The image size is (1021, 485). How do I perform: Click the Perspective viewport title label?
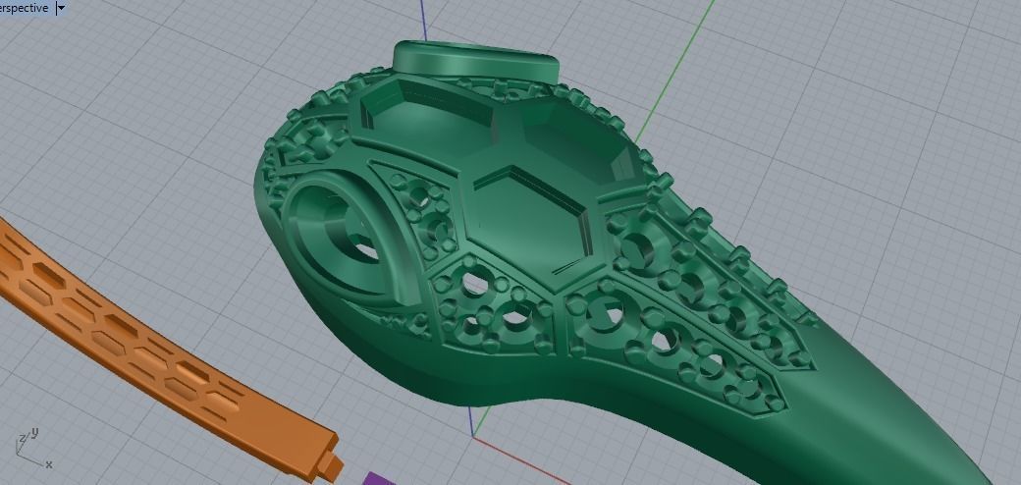[x=25, y=8]
